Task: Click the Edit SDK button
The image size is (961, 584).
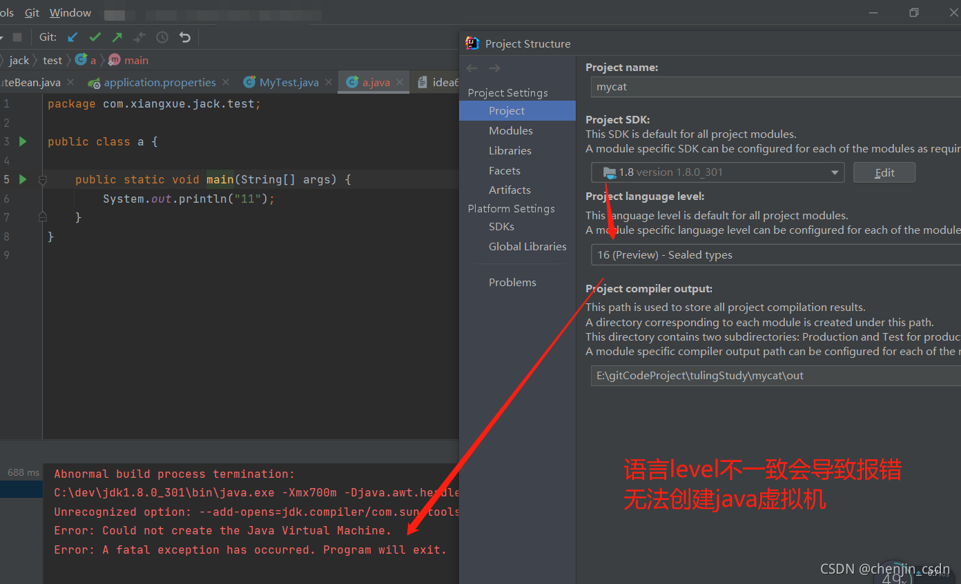Action: click(x=884, y=172)
